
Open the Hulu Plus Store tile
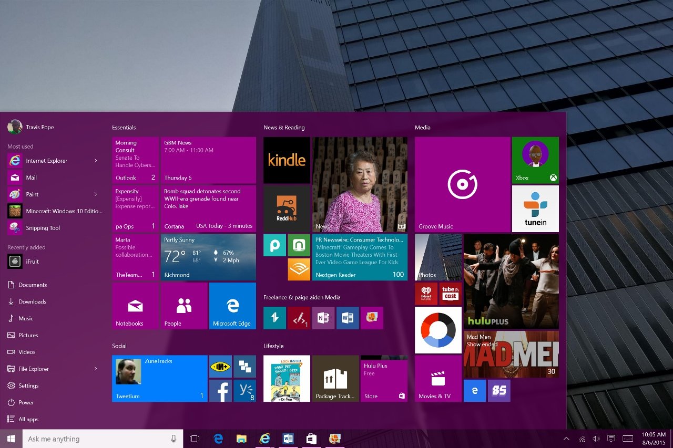click(x=384, y=379)
